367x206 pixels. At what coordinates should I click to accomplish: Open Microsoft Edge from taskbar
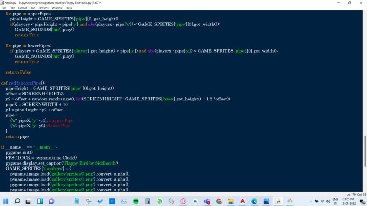pos(254,201)
